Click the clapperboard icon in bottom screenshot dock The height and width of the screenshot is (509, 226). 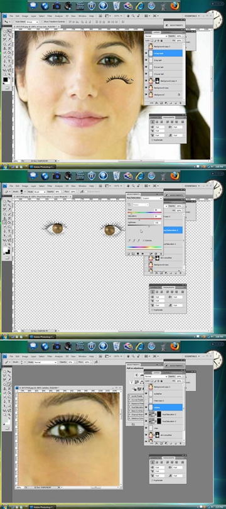pyautogui.click(x=80, y=346)
